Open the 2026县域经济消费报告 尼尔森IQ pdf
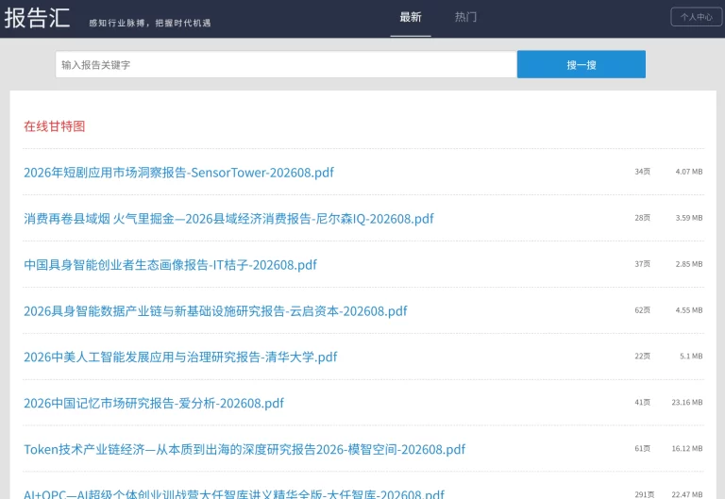Image resolution: width=725 pixels, height=499 pixels. point(228,219)
